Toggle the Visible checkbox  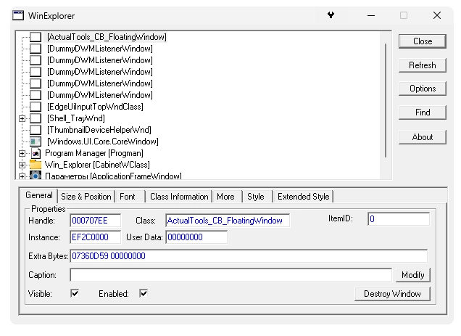75,293
